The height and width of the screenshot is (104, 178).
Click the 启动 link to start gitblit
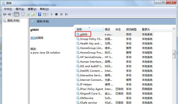tap(33, 38)
